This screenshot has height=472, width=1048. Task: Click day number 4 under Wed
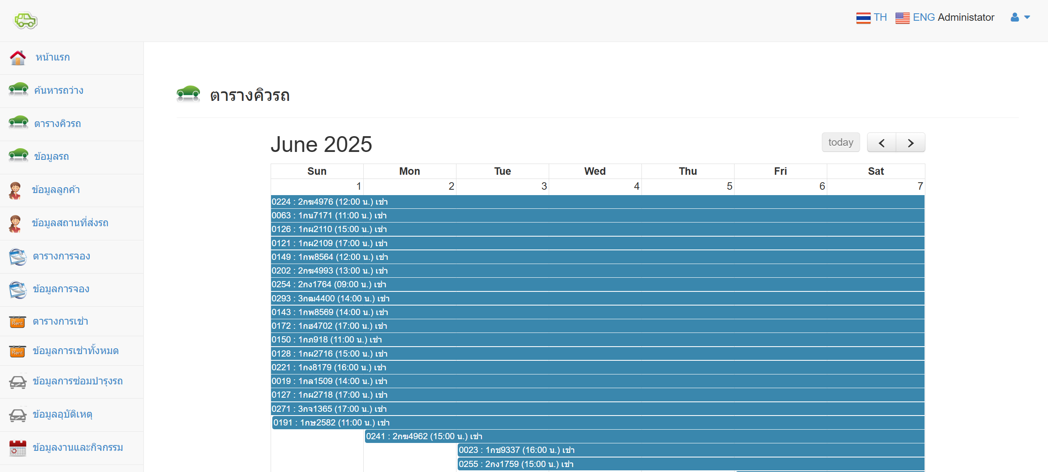[x=636, y=186]
